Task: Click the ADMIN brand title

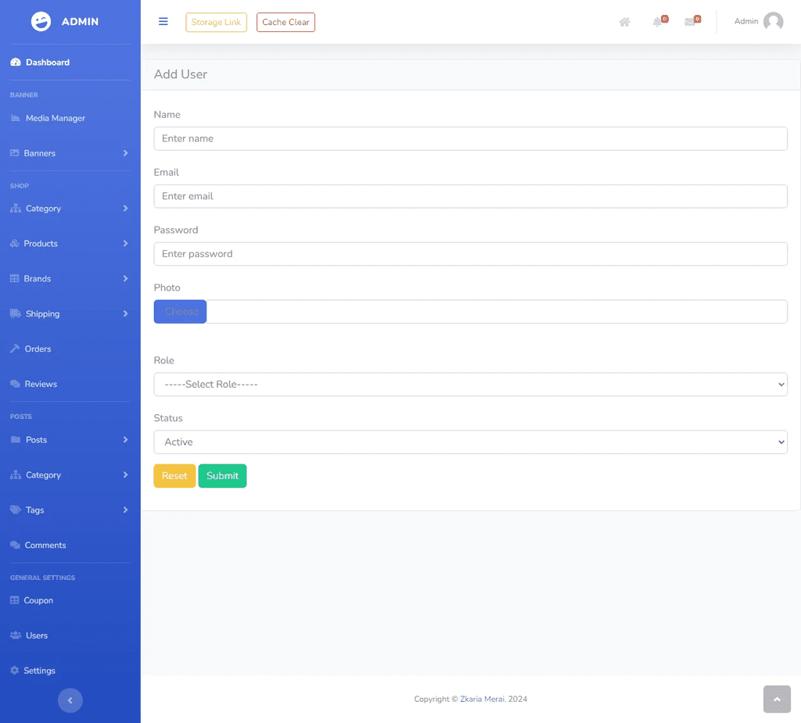Action: click(81, 21)
